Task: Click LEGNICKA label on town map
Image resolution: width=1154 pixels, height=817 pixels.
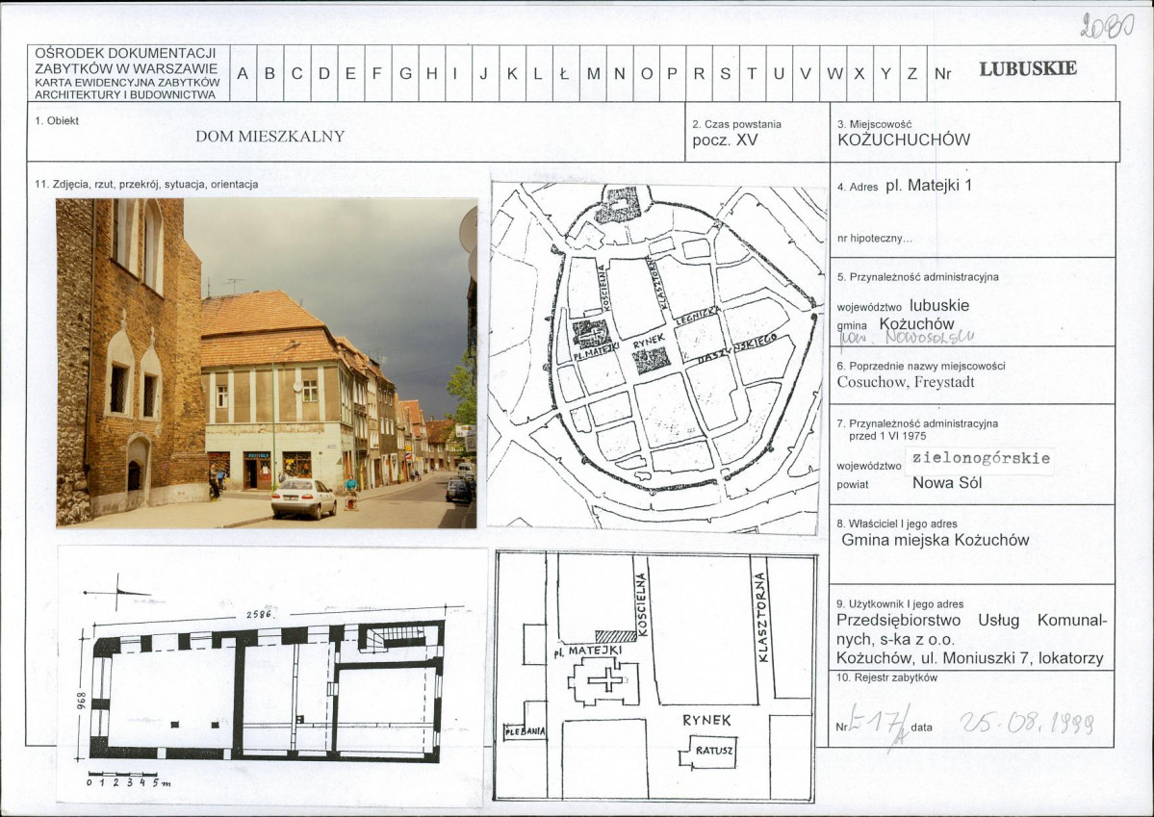Action: (696, 316)
